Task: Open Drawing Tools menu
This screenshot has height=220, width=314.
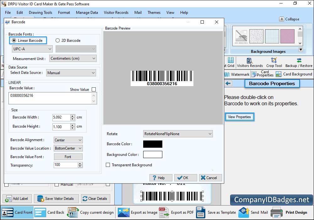Action: pyautogui.click(x=41, y=13)
